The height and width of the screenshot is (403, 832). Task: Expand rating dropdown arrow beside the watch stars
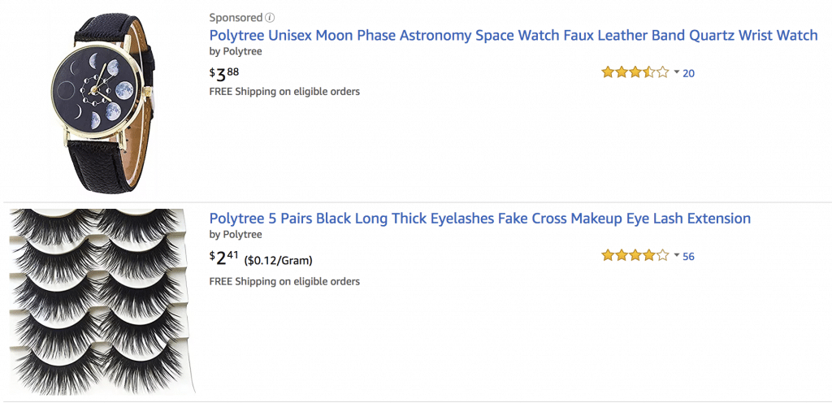click(677, 72)
